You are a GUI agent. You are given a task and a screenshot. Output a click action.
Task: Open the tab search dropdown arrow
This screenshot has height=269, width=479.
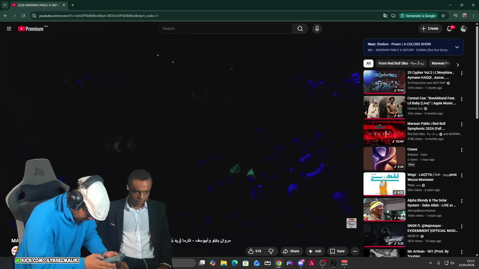[x=5, y=5]
